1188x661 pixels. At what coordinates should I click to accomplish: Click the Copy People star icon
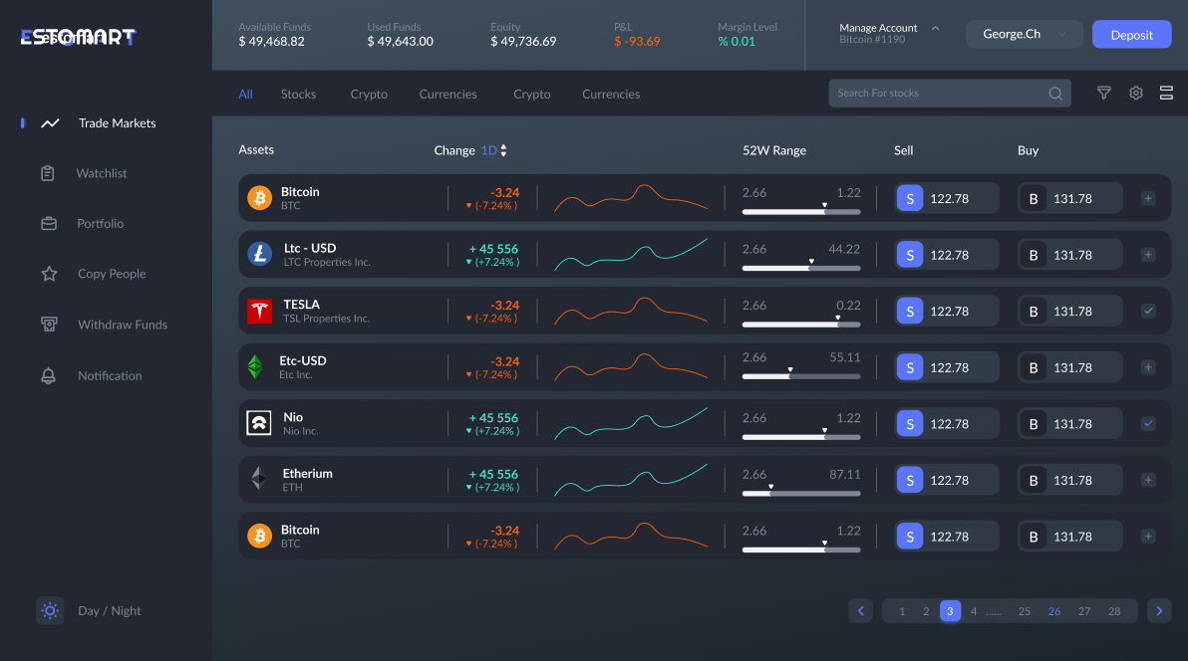48,274
